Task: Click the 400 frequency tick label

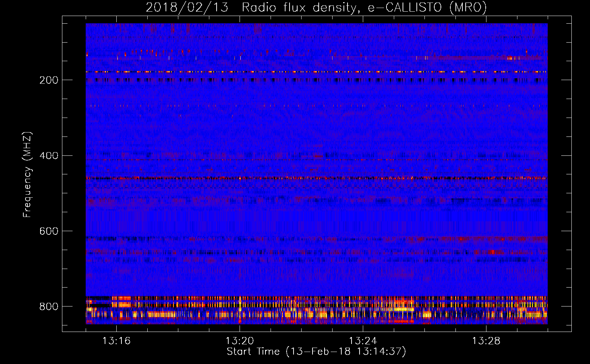Action: [49, 156]
